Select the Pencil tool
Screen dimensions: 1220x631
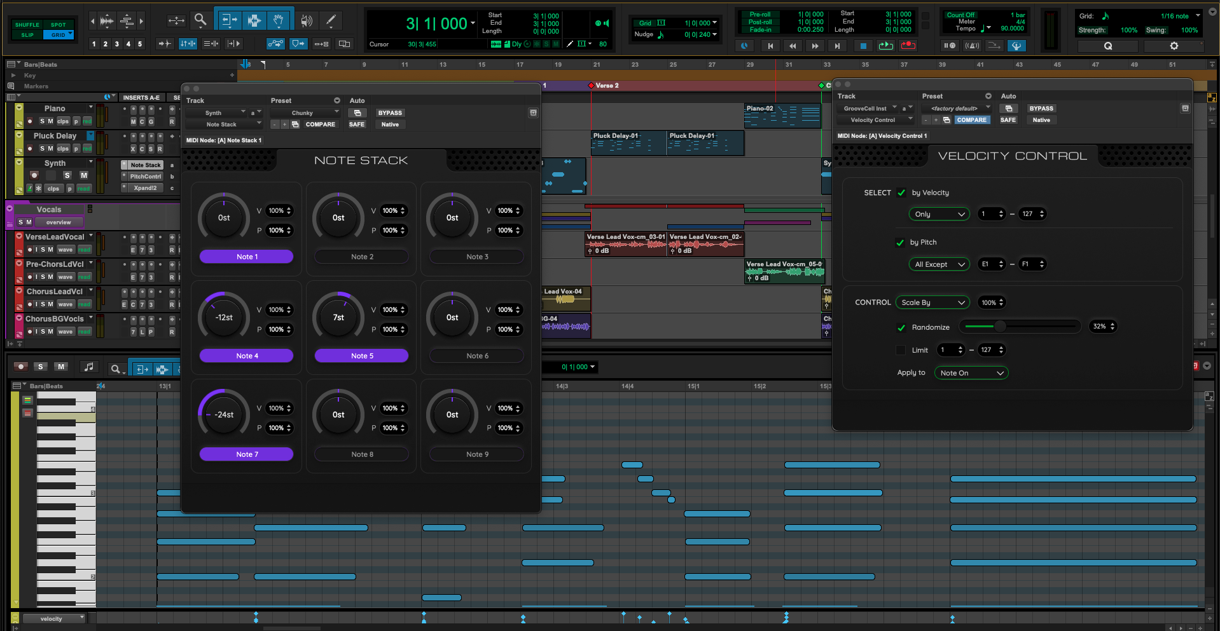point(331,20)
